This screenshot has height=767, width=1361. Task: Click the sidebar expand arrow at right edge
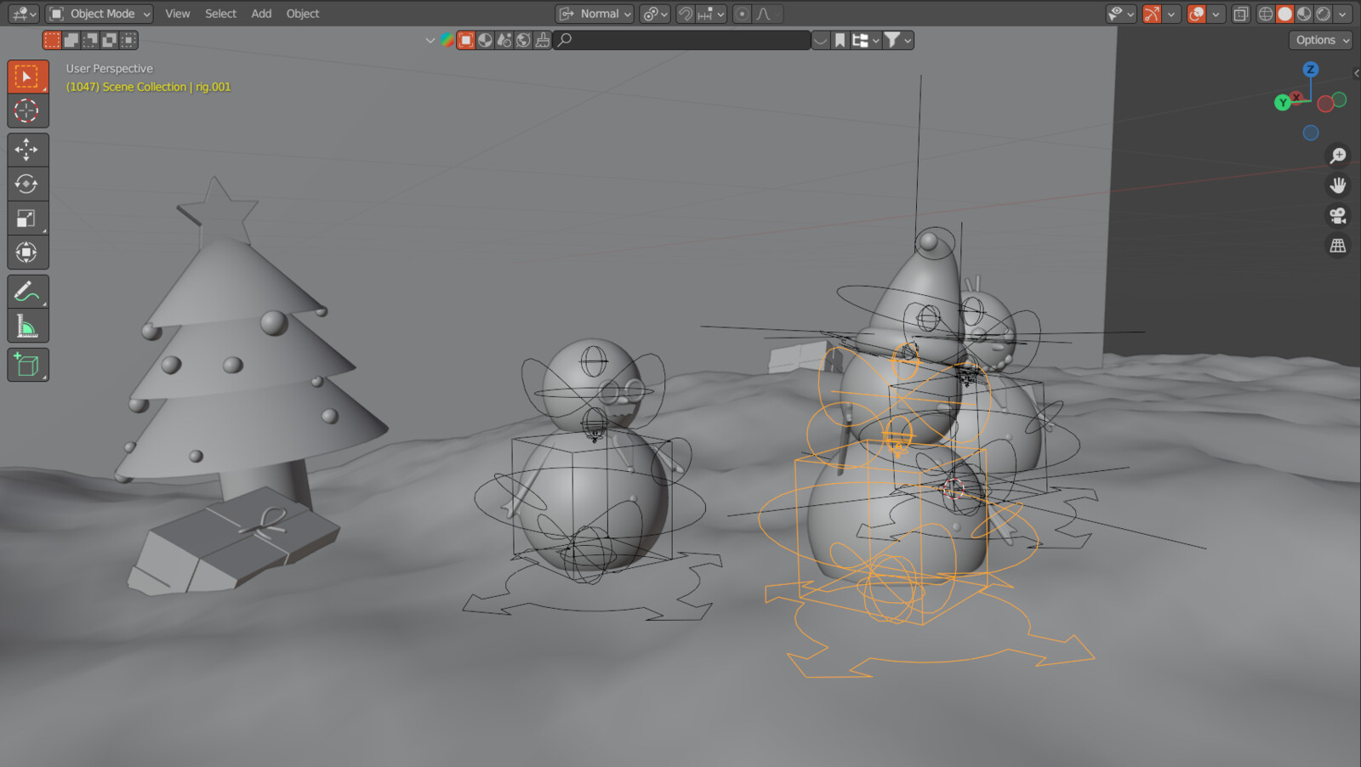1356,73
